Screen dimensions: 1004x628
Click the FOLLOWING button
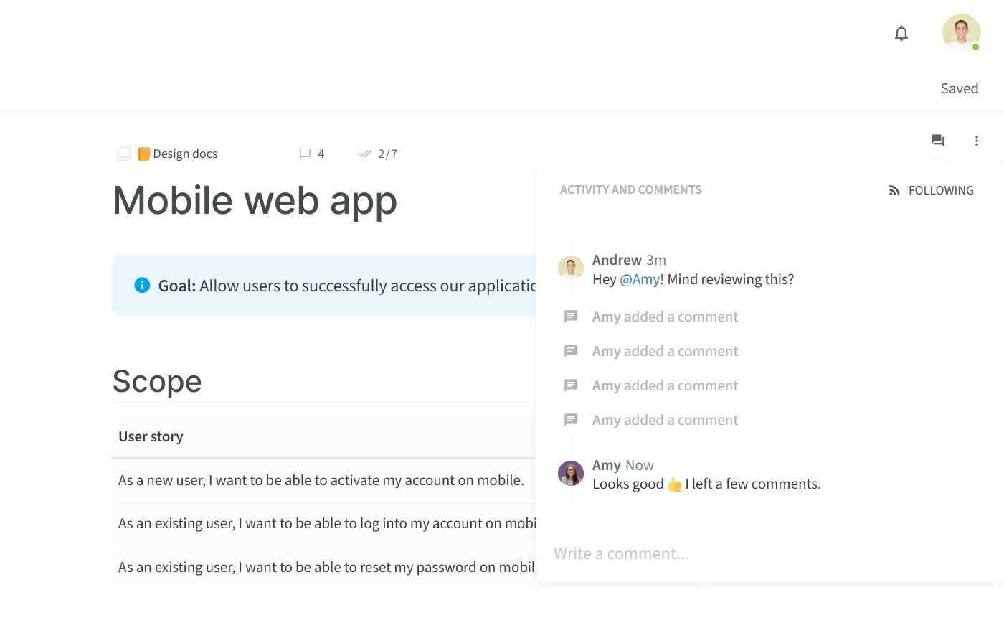pos(931,190)
